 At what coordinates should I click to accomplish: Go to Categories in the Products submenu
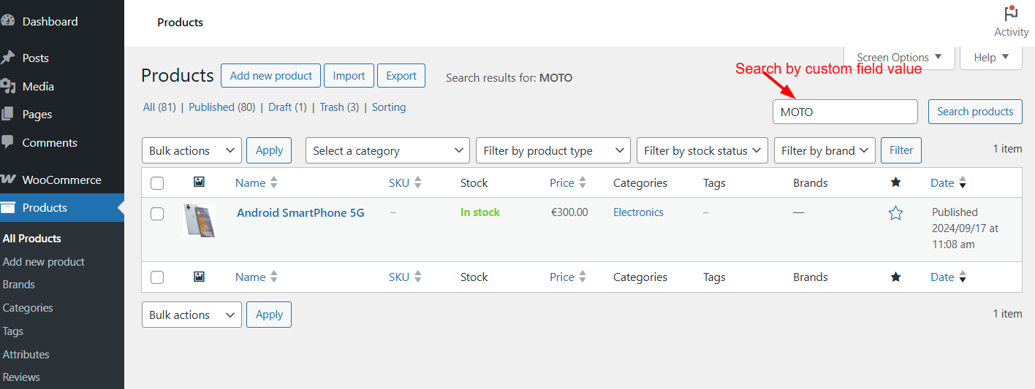(x=28, y=308)
